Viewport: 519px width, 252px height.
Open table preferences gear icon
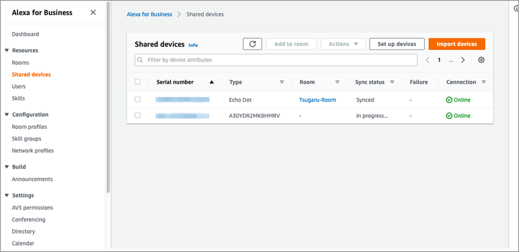pyautogui.click(x=481, y=60)
